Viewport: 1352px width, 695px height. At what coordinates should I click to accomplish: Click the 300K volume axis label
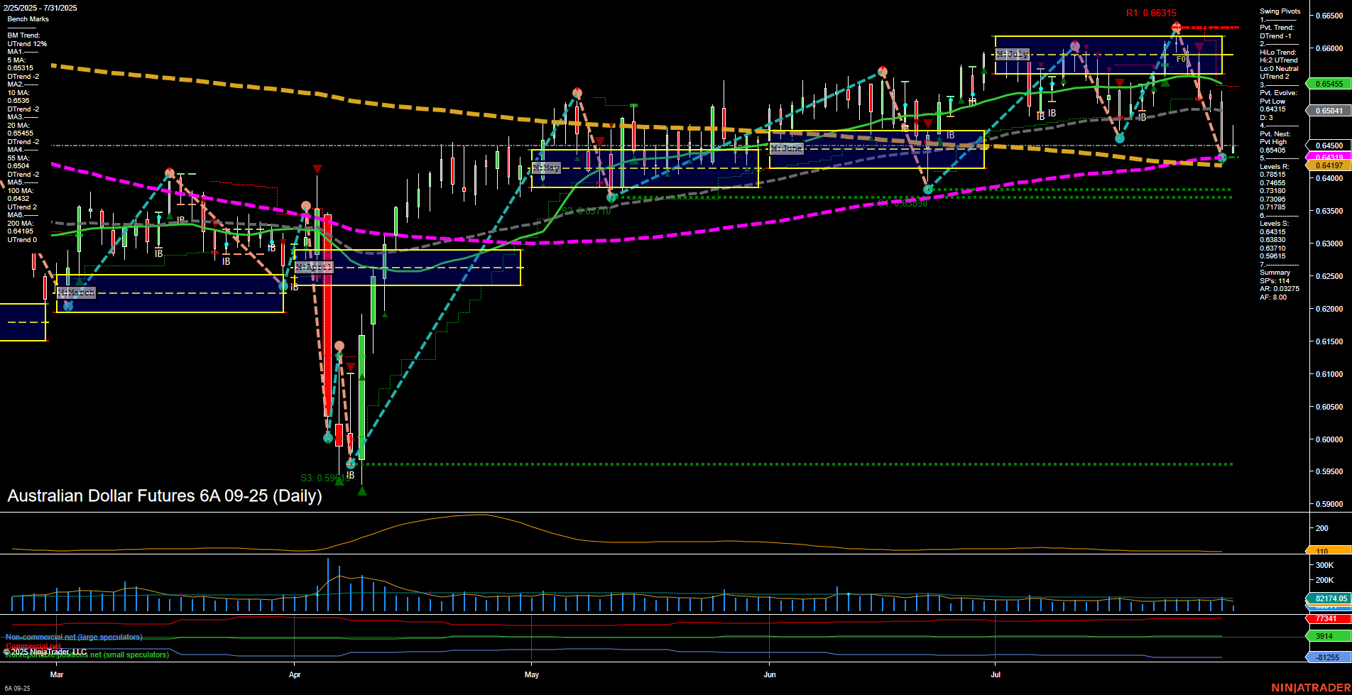point(1324,566)
